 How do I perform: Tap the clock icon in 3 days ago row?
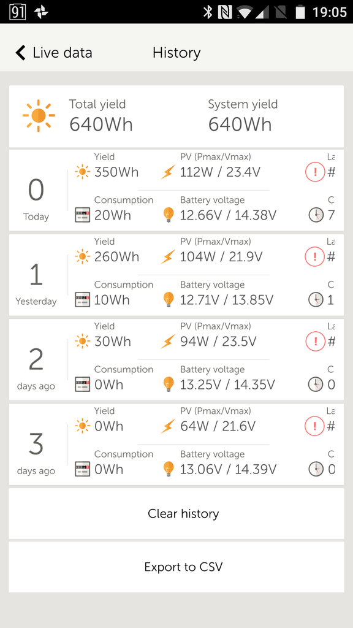pos(316,469)
